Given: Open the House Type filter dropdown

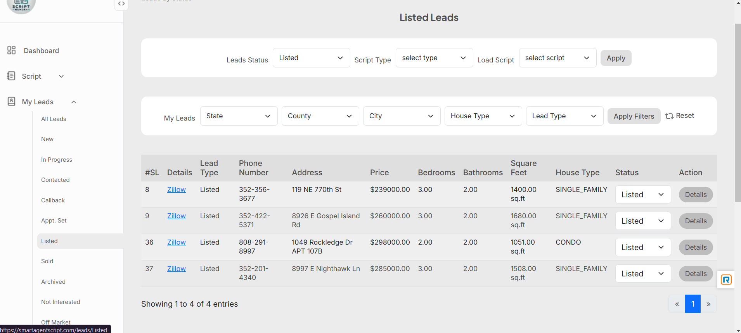Looking at the screenshot, I should [483, 116].
